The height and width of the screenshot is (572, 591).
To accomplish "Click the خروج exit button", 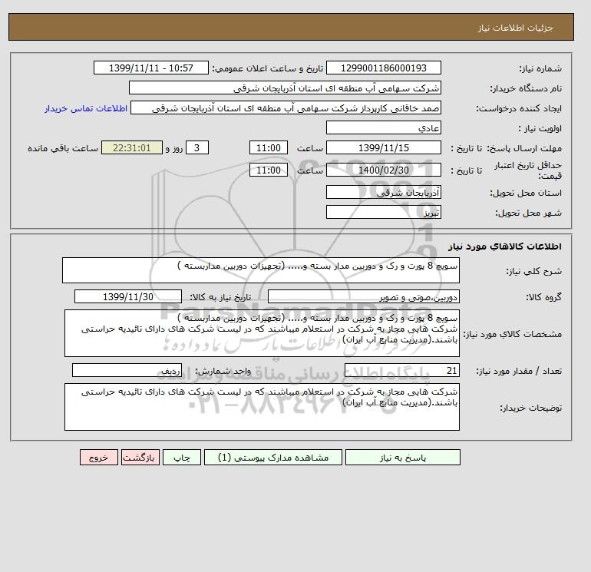I will [99, 458].
